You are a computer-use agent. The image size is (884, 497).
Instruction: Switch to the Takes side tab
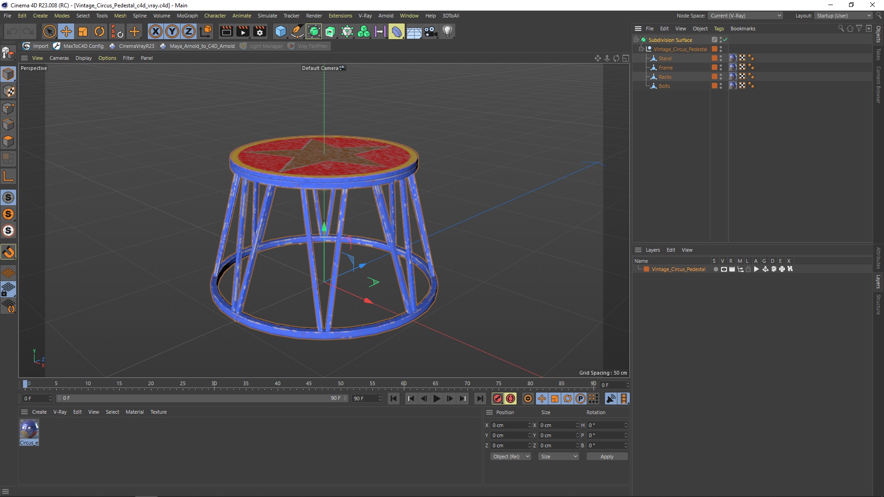878,54
